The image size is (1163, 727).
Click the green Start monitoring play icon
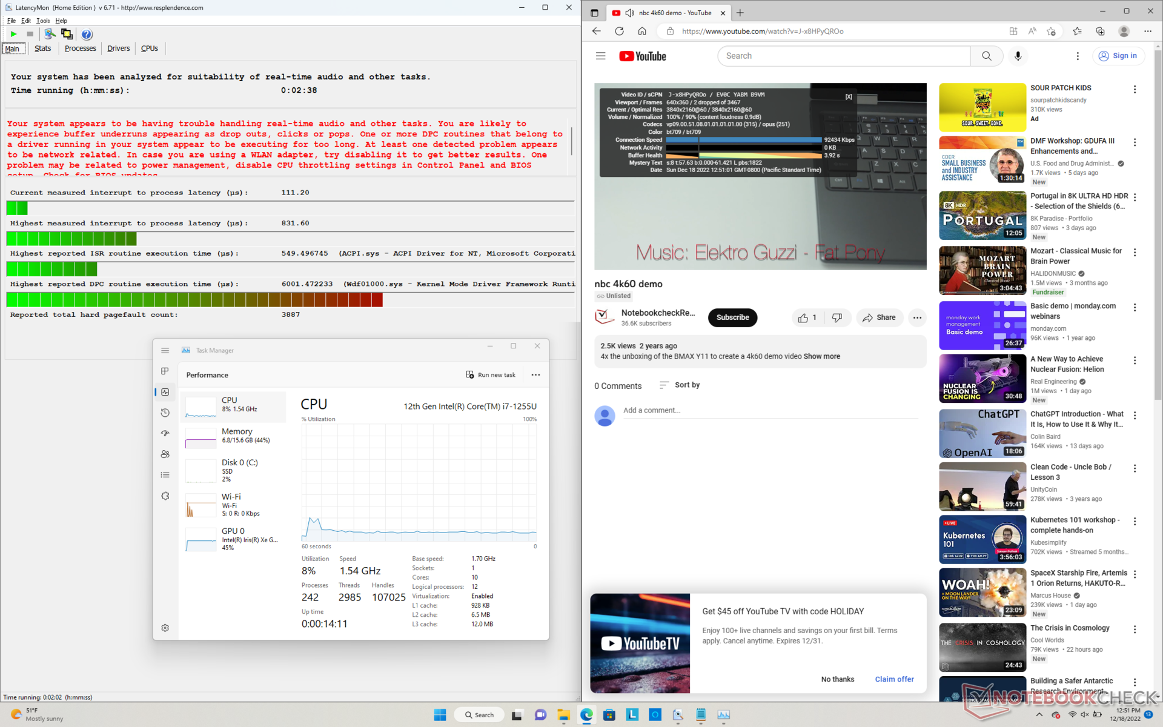(x=13, y=35)
